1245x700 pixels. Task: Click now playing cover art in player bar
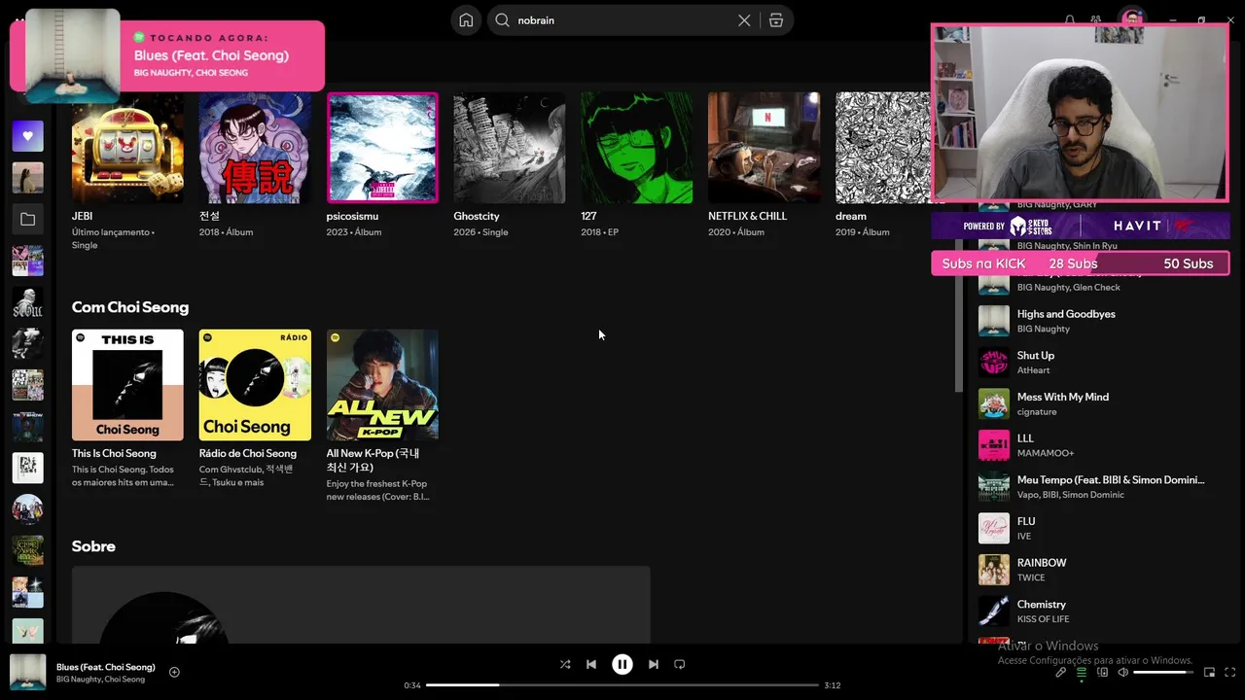pos(27,672)
